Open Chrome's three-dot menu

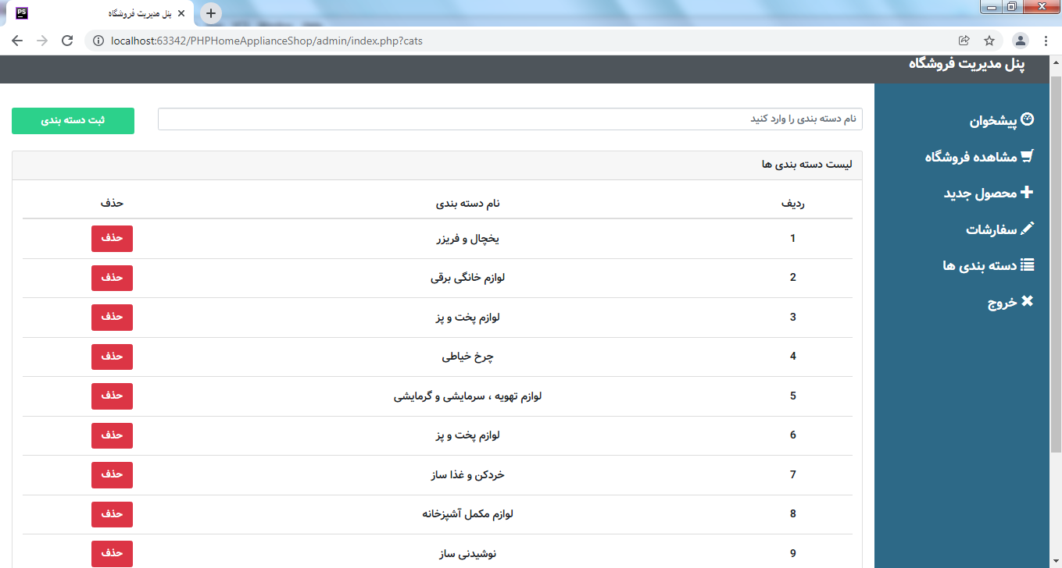[x=1046, y=41]
